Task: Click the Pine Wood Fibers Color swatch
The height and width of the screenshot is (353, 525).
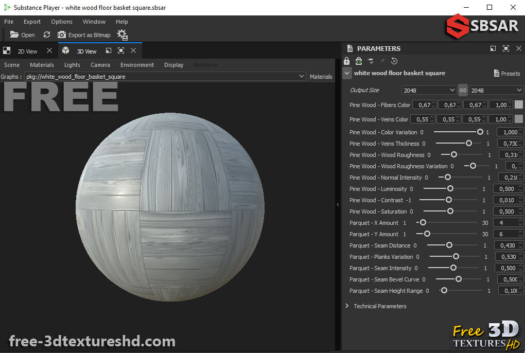Action: (x=518, y=104)
